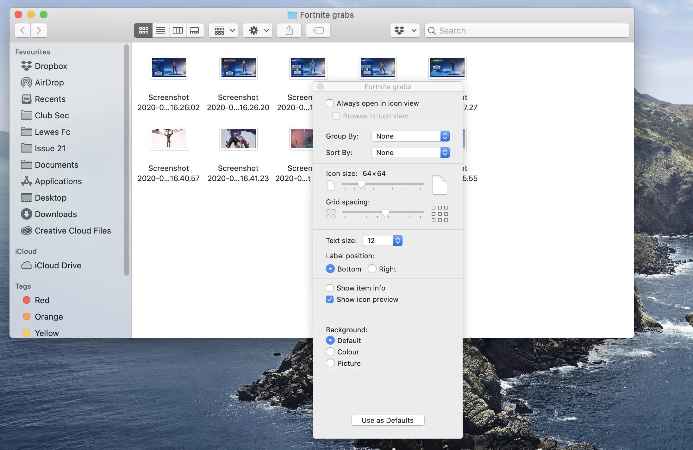Select Recents in the Favourites sidebar
Screen dimensions: 693x450
[50, 99]
